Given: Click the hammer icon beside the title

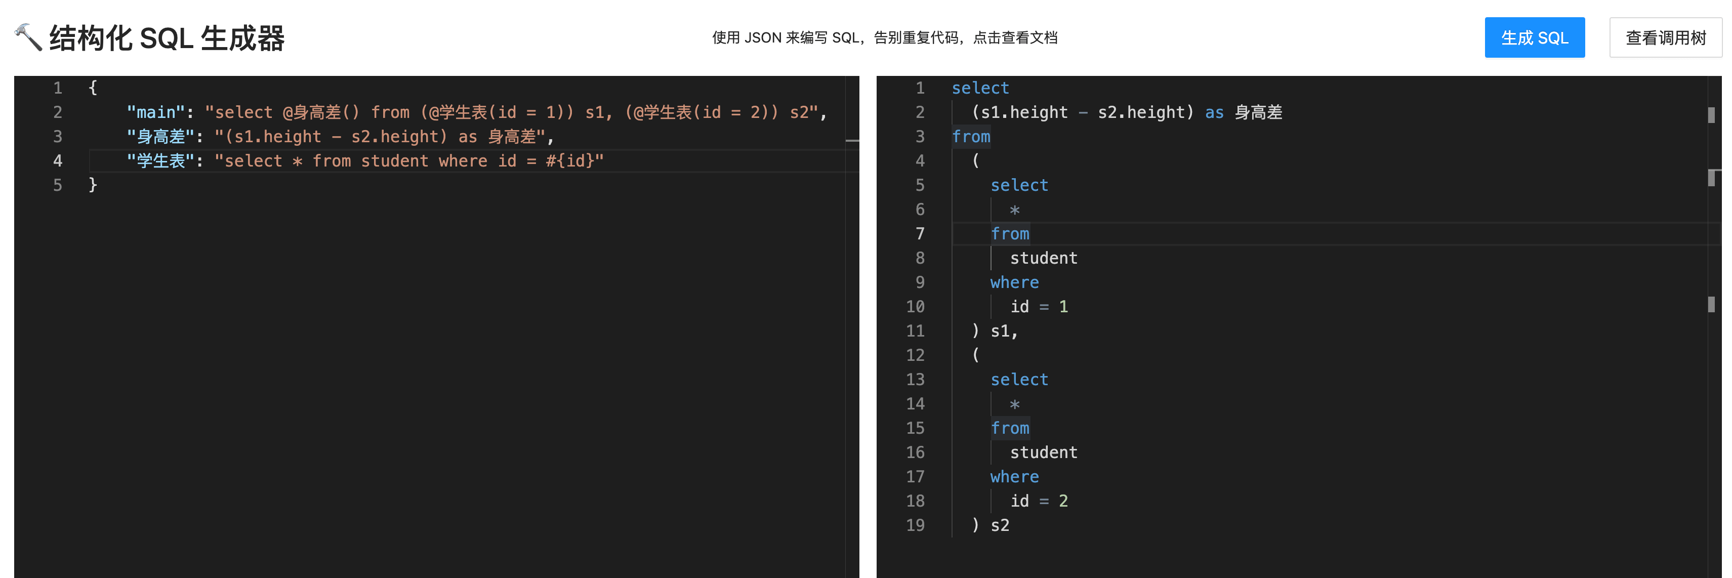Looking at the screenshot, I should (28, 37).
